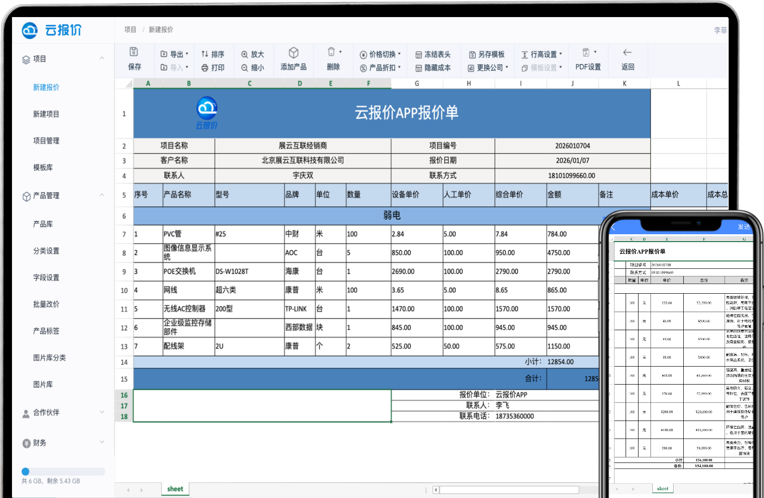Screen dimensions: 764x498
Task: Open 图片库分类 in the sidebar
Action: (x=49, y=357)
